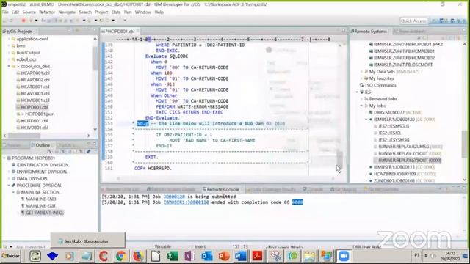Select the BuildOutput folder

point(28,53)
